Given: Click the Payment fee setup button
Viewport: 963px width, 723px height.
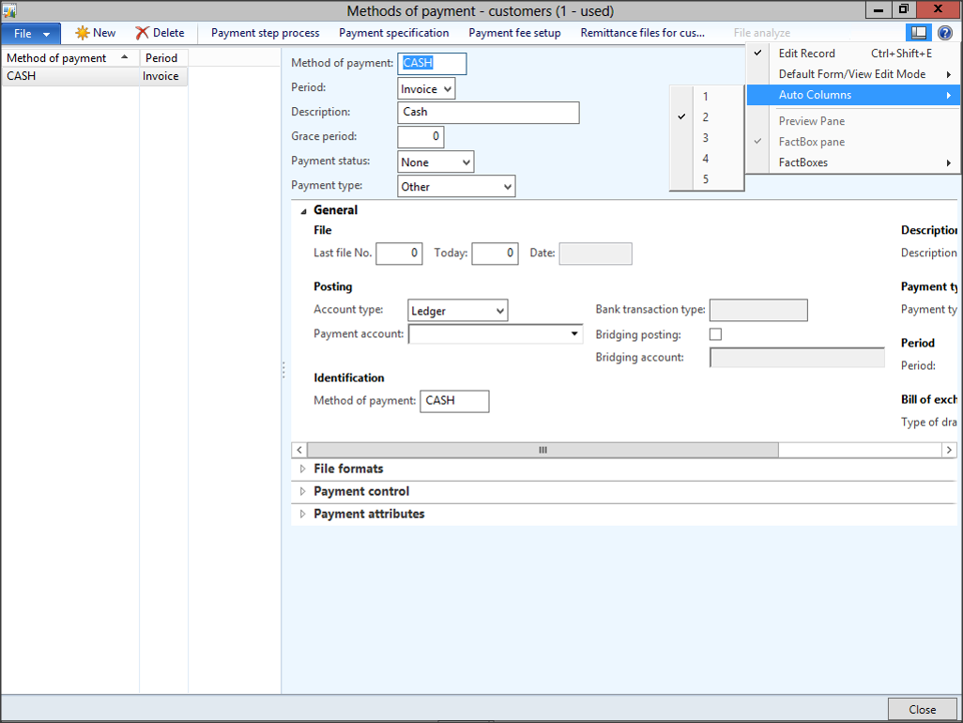Looking at the screenshot, I should (514, 33).
